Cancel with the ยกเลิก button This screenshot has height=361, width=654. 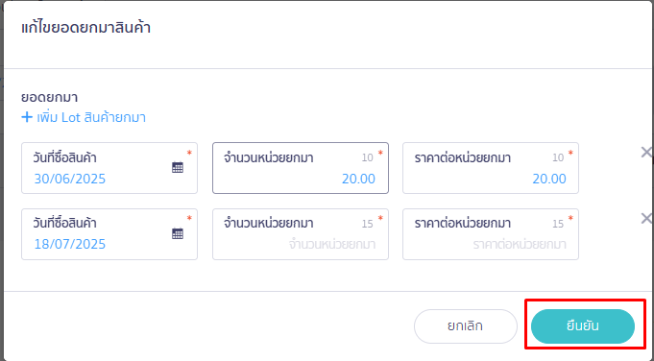[466, 326]
